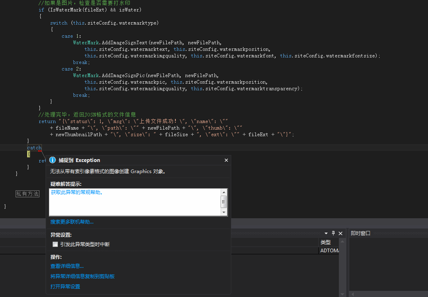Screen dimensions: 428x297
Task: Click 将异常详细信息复制到剪贴板 to copy details
Action: point(82,276)
